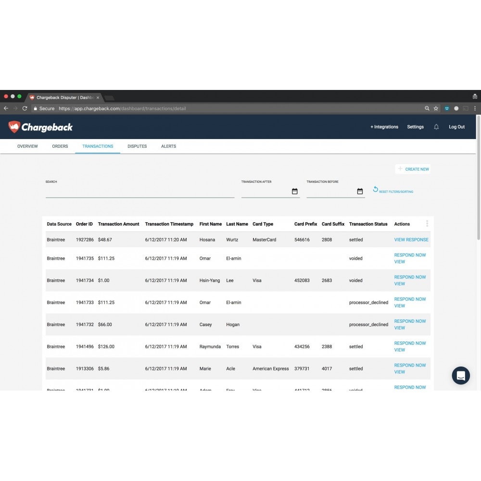Click View Response for order 1927286
481x481 pixels.
(411, 240)
